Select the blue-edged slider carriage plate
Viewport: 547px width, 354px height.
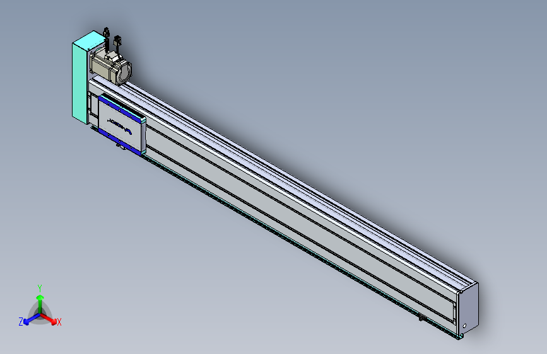(122, 125)
